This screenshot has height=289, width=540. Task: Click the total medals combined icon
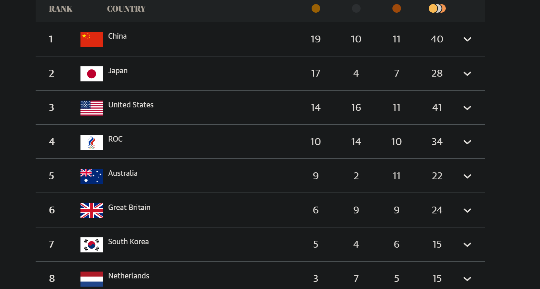(437, 9)
